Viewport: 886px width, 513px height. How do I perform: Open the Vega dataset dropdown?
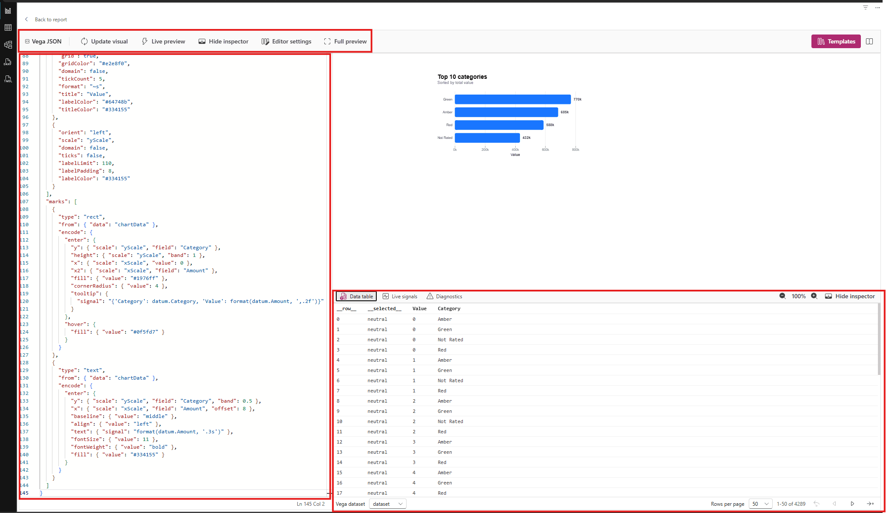click(x=387, y=504)
